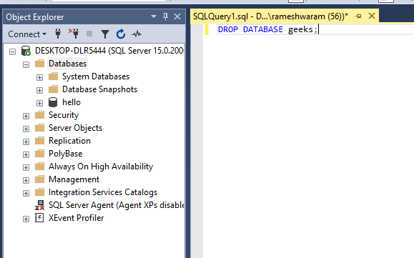Click the server icon for DESKTOP-DLR5444

(x=26, y=51)
